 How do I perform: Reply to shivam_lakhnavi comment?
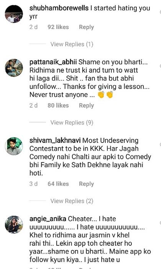86,184
